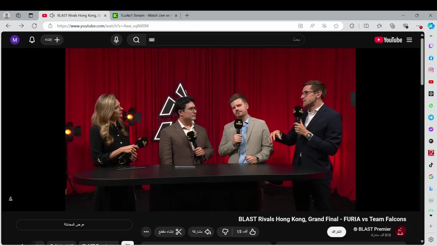Image resolution: width=437 pixels, height=246 pixels.
Task: Click the video enhancement icon in address bar
Action: point(324,26)
